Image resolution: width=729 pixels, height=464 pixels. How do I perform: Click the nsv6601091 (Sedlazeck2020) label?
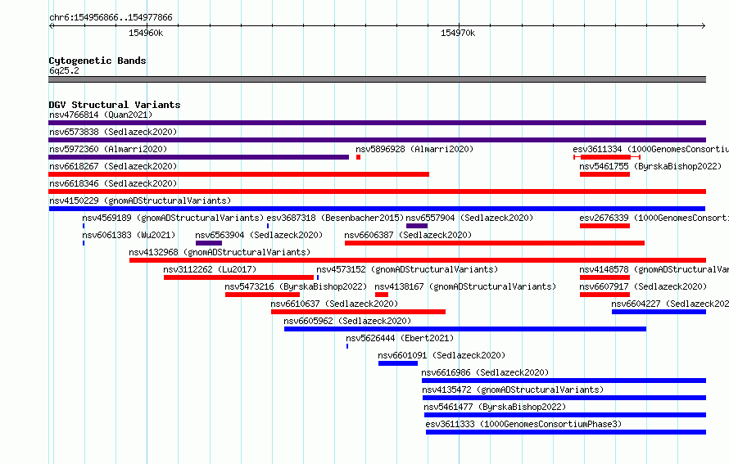pos(441,355)
